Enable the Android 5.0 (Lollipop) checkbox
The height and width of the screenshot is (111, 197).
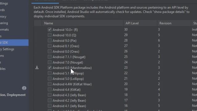point(50,79)
